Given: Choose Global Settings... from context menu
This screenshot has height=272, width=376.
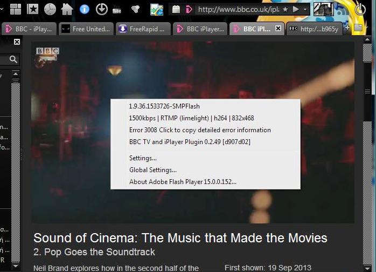Looking at the screenshot, I should pos(152,170).
